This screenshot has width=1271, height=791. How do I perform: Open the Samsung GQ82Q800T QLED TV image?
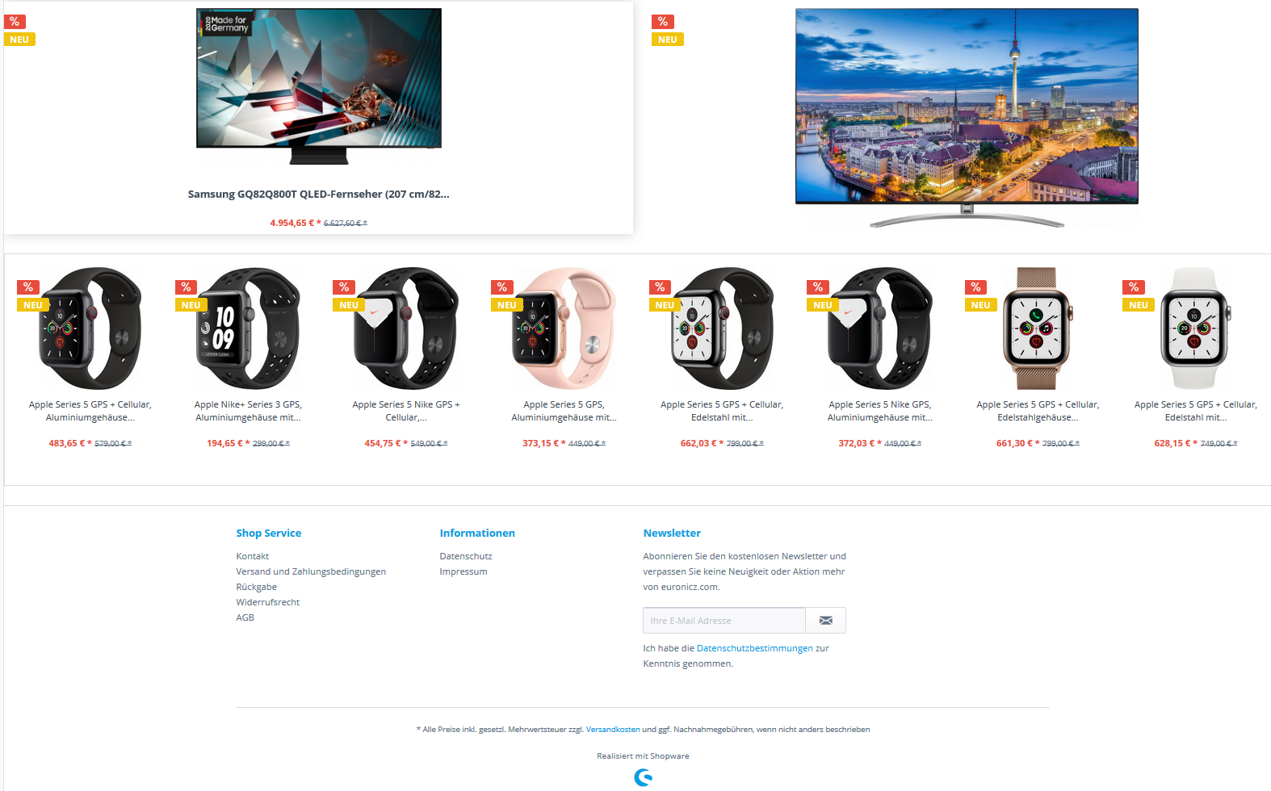[319, 86]
